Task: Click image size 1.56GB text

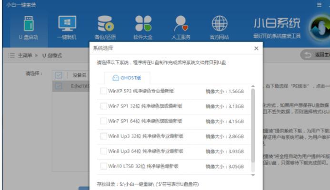Action: (225, 91)
